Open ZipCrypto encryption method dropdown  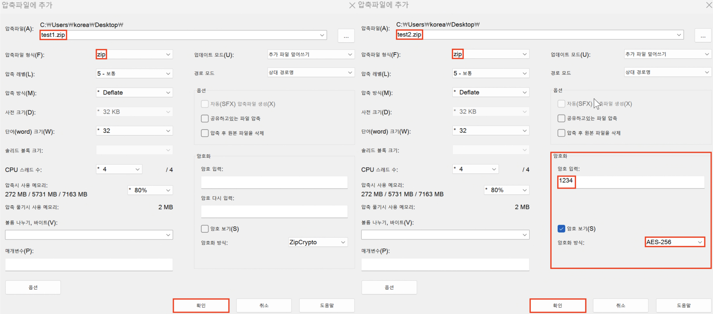coord(318,242)
